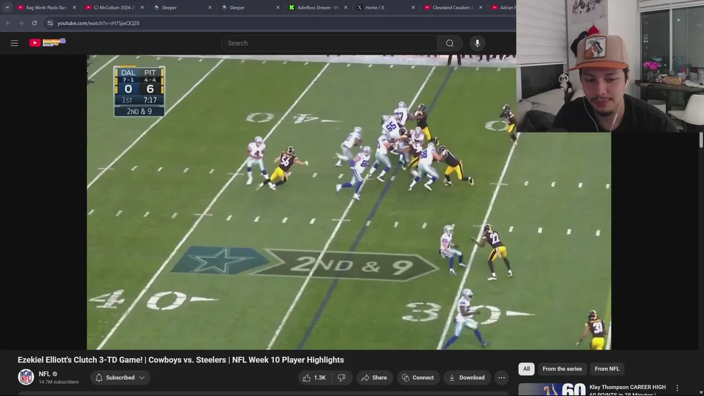The height and width of the screenshot is (396, 704).
Task: Close the Bag Work tab
Action: tap(74, 8)
